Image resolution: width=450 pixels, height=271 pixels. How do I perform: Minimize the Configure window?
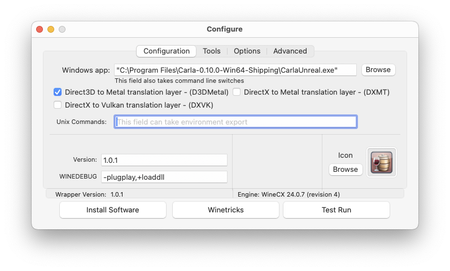pyautogui.click(x=51, y=29)
